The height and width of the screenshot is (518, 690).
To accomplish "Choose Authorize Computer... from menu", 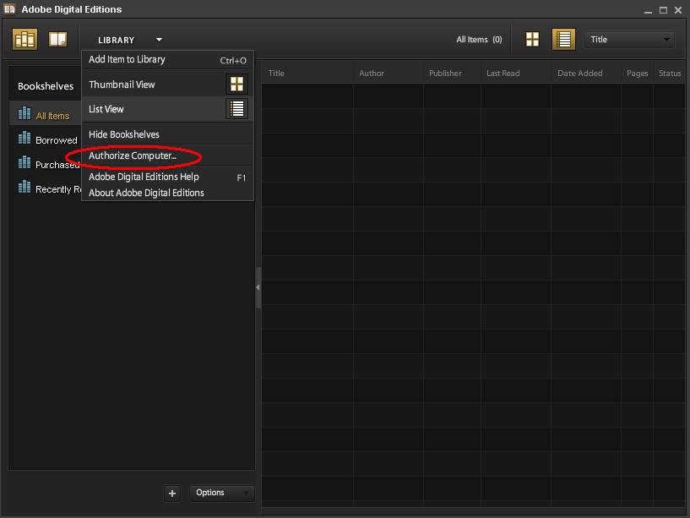I will click(x=168, y=155).
